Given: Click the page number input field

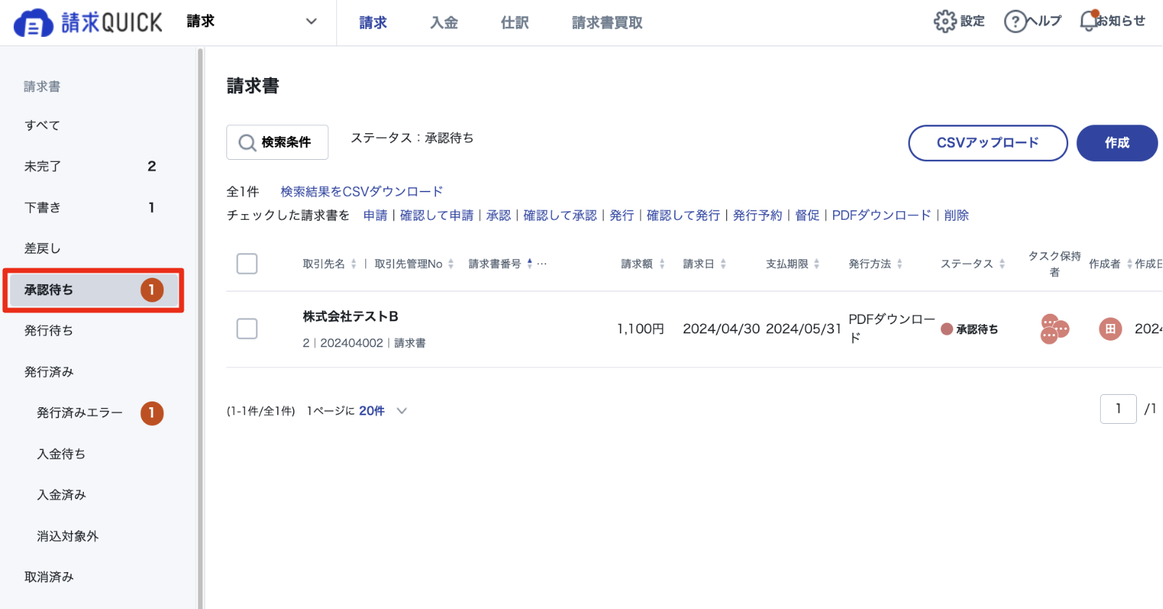Looking at the screenshot, I should [1118, 409].
